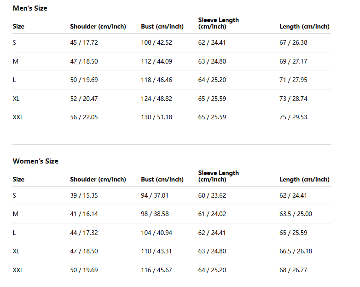360x287 pixels.
Task: Click women's XXL shoulder value 50 / 19.69
Action: [84, 270]
